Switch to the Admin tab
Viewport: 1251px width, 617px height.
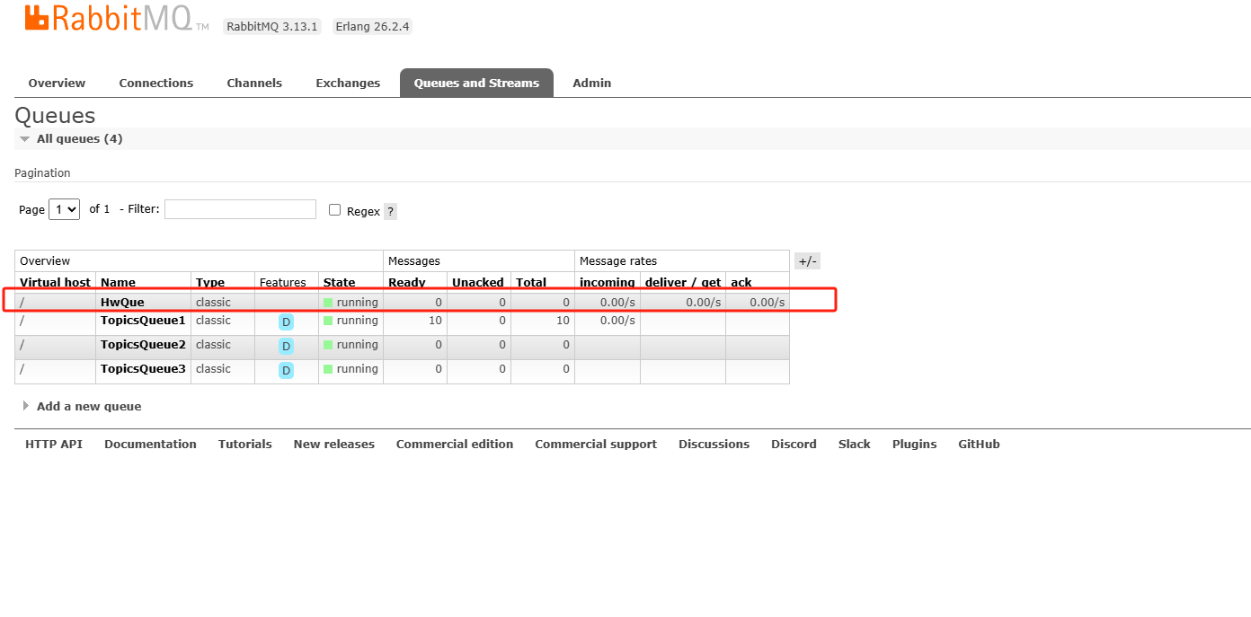click(591, 83)
